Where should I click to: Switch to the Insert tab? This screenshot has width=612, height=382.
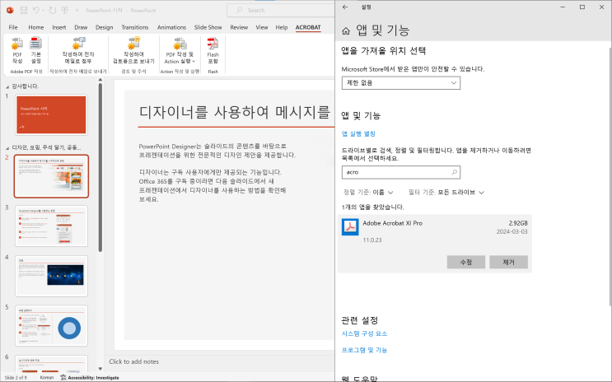click(59, 27)
